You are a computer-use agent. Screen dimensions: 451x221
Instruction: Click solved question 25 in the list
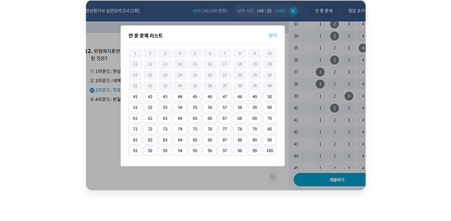[195, 75]
